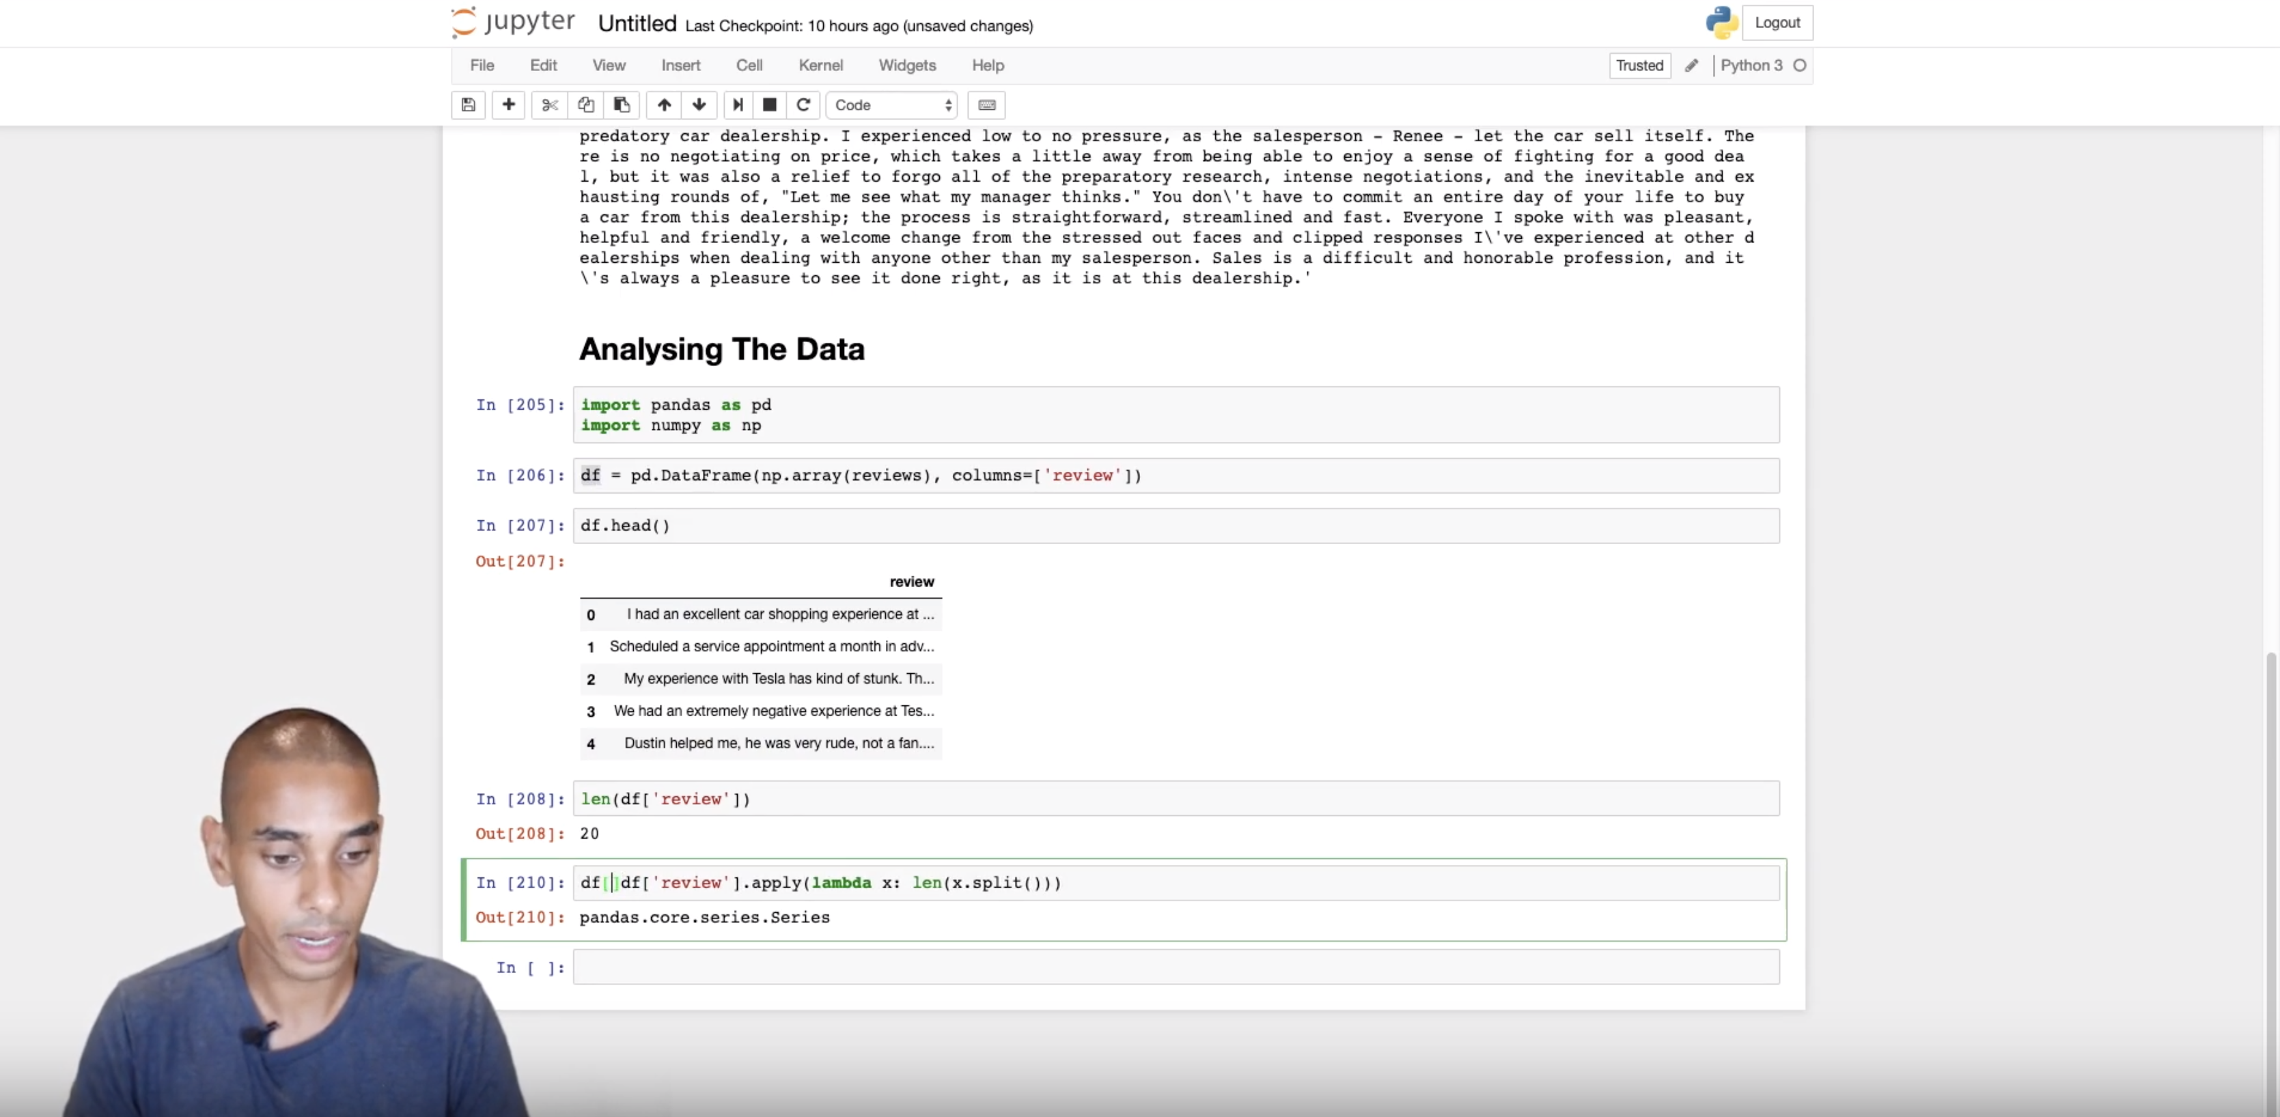2280x1117 pixels.
Task: Click the pencil edit icon near Trusted
Action: [1691, 66]
